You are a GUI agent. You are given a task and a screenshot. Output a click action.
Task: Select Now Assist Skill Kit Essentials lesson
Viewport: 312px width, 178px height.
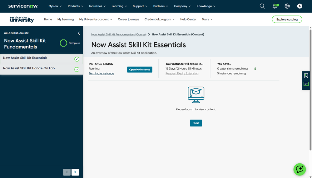(42, 59)
